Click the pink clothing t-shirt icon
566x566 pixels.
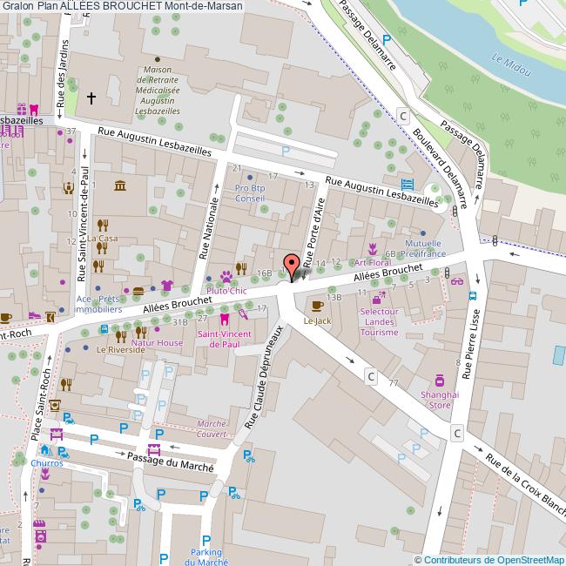click(167, 286)
